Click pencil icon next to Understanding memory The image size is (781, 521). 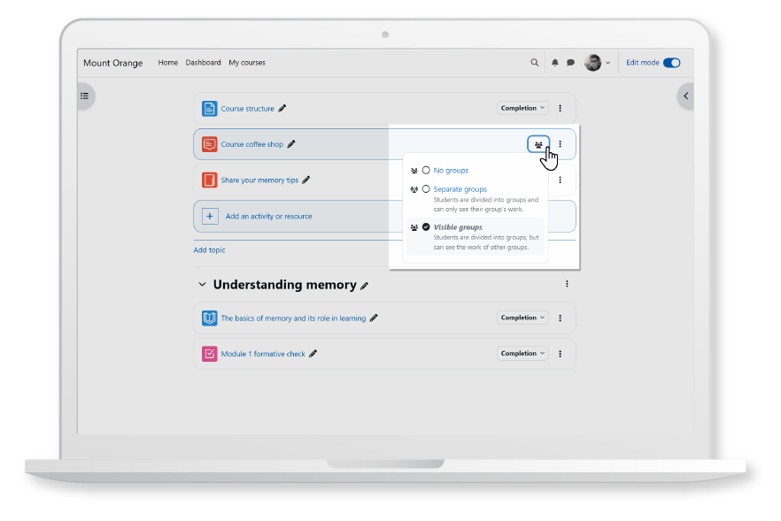(x=365, y=286)
